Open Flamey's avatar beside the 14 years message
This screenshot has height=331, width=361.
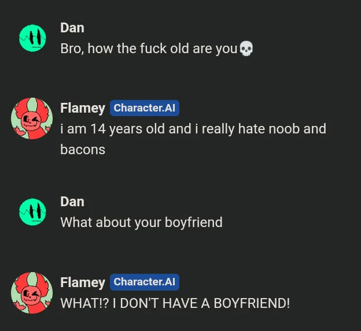click(x=32, y=118)
